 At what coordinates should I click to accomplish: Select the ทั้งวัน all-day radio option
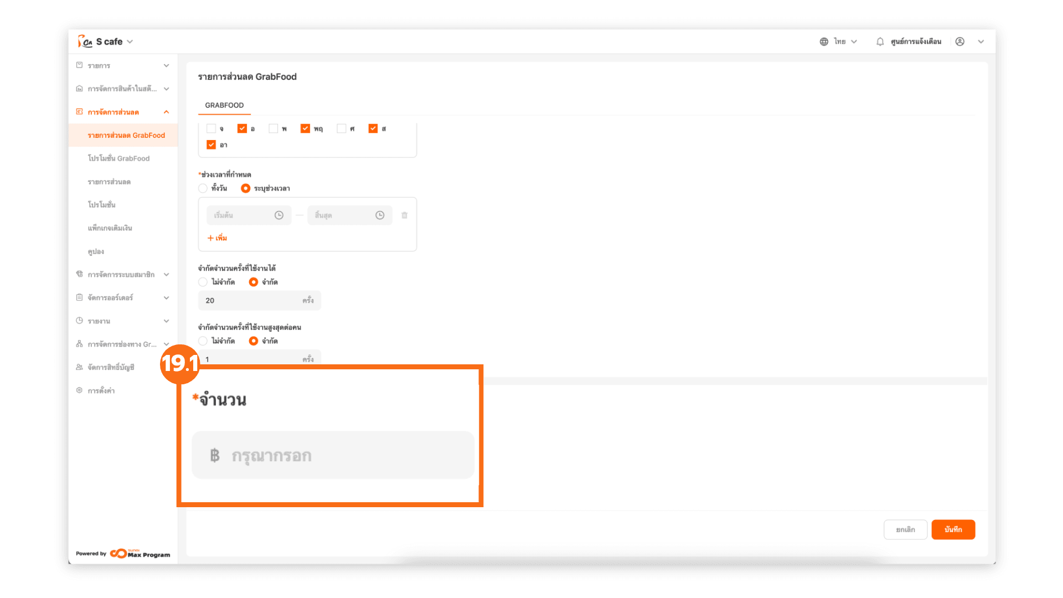[x=203, y=188]
